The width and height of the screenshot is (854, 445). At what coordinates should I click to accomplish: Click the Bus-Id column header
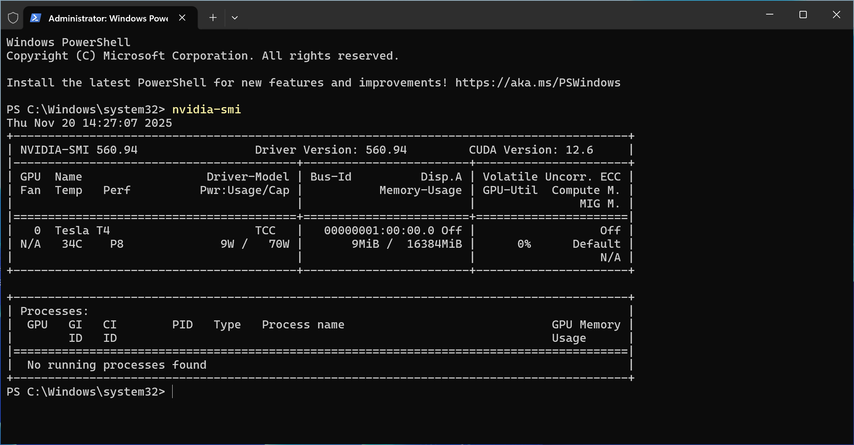[x=331, y=177]
